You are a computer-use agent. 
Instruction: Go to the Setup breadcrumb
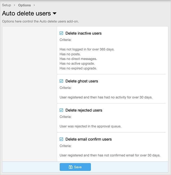point(6,5)
